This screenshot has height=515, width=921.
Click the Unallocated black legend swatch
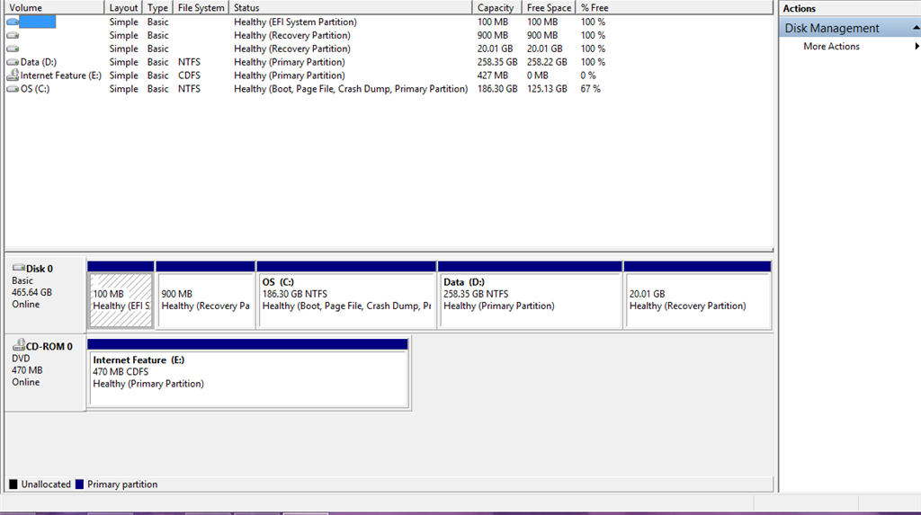click(x=13, y=484)
